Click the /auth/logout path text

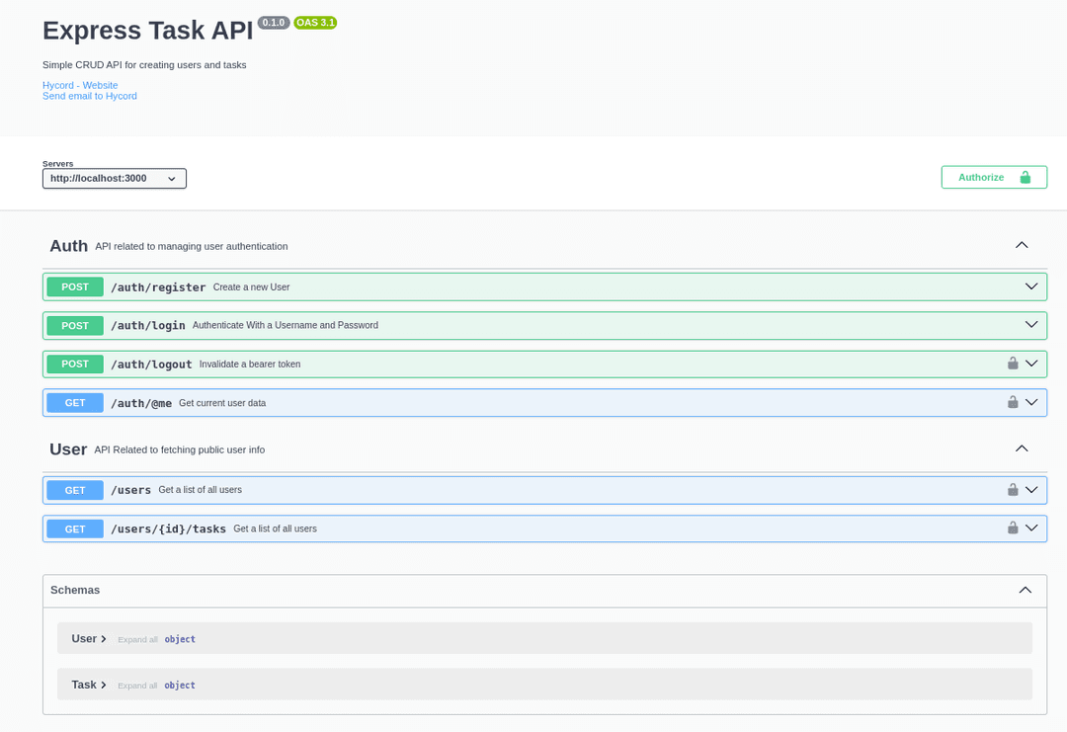tap(151, 364)
